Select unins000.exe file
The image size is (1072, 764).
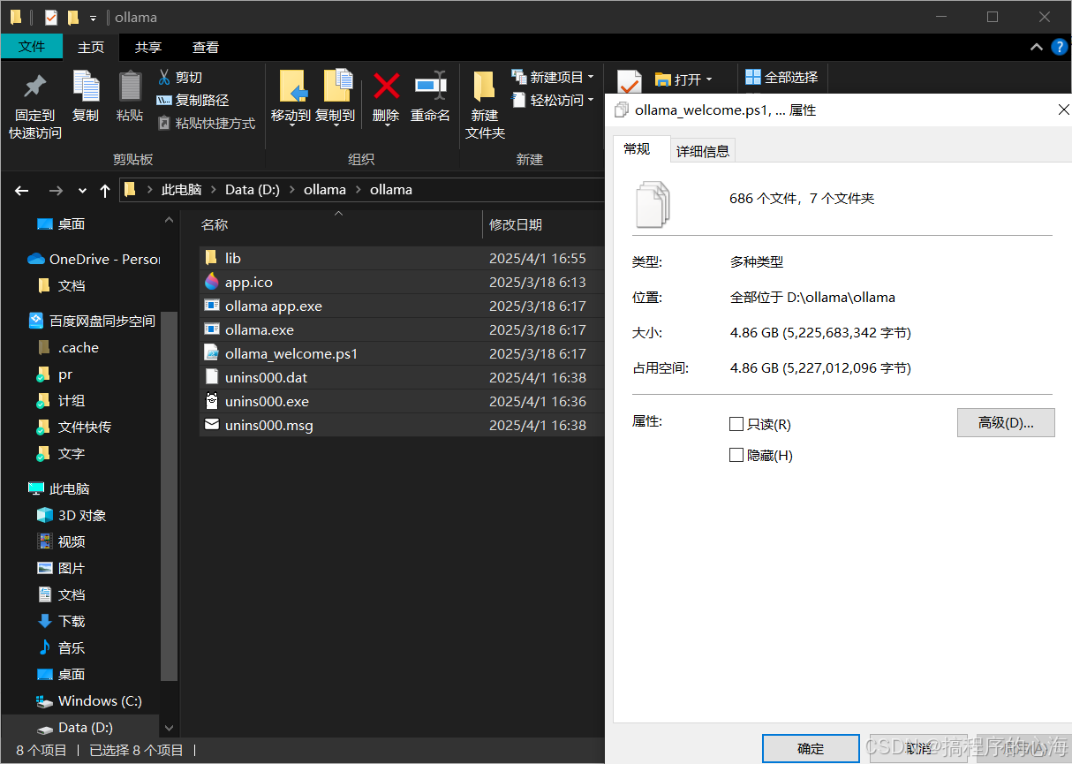pyautogui.click(x=401, y=401)
